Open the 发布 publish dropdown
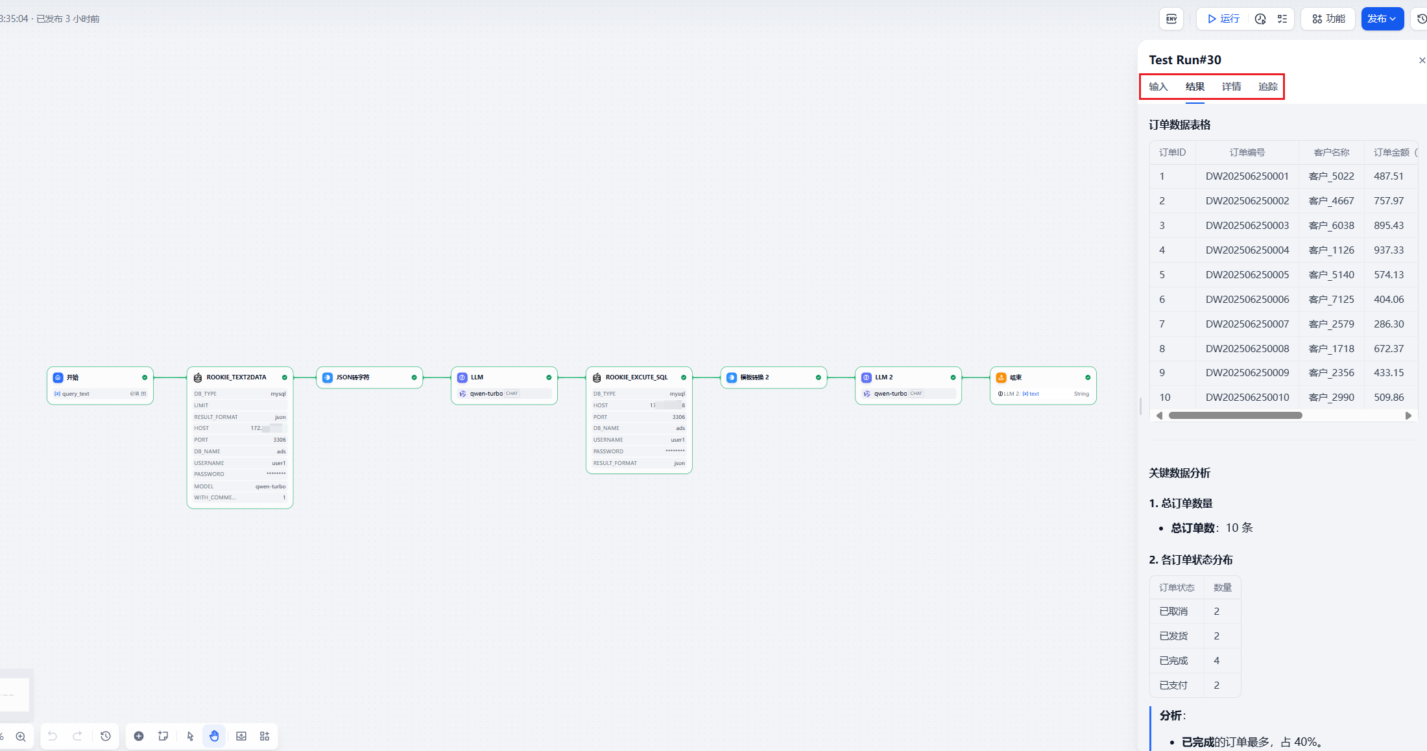1427x751 pixels. [1382, 19]
